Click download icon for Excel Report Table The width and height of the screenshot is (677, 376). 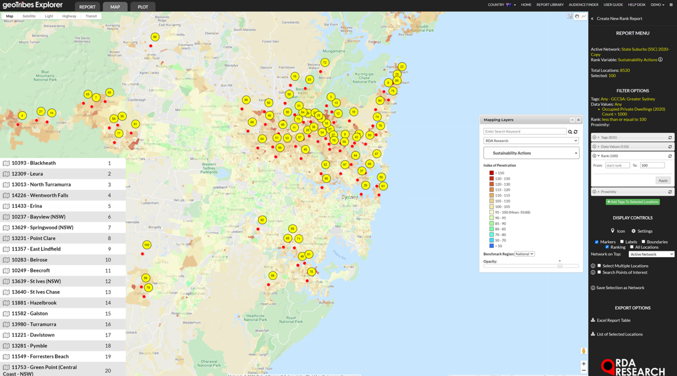[593, 320]
